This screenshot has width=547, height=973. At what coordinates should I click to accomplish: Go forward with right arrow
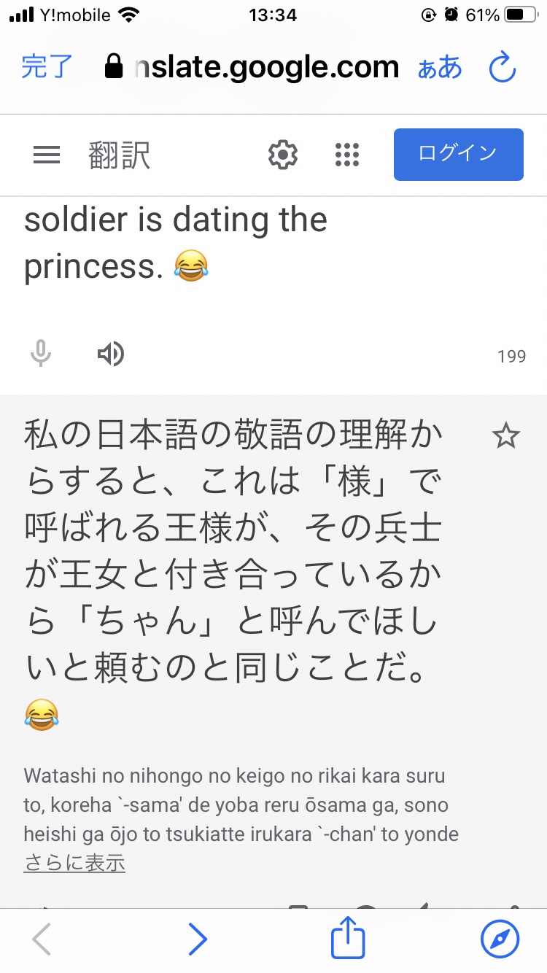[x=198, y=938]
